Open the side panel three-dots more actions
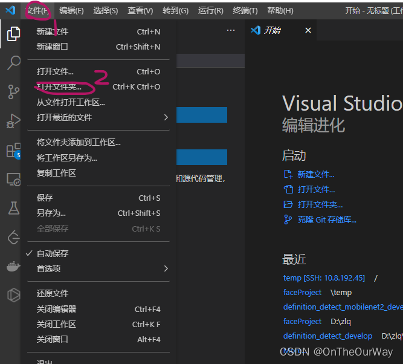 (231, 30)
